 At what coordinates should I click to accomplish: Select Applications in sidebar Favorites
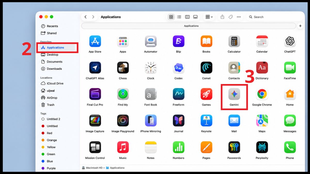click(57, 48)
